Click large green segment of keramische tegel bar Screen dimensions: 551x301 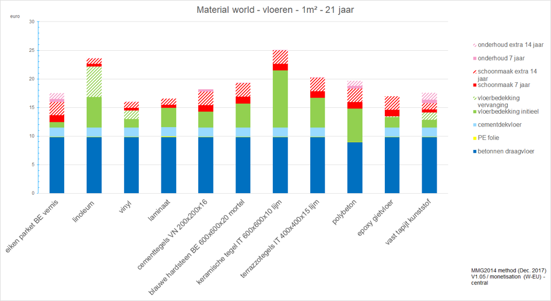point(280,99)
